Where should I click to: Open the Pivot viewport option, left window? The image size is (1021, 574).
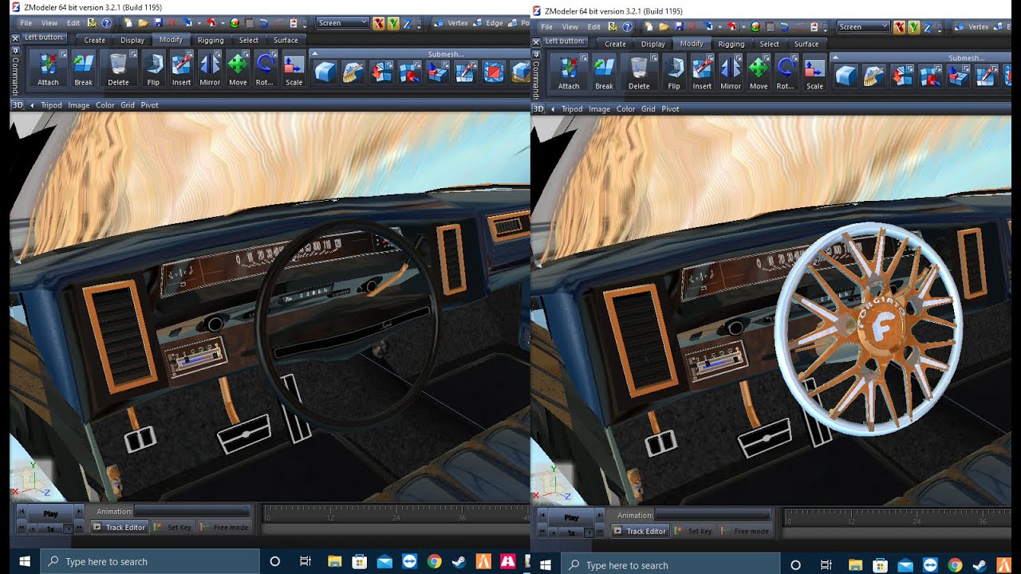[150, 105]
